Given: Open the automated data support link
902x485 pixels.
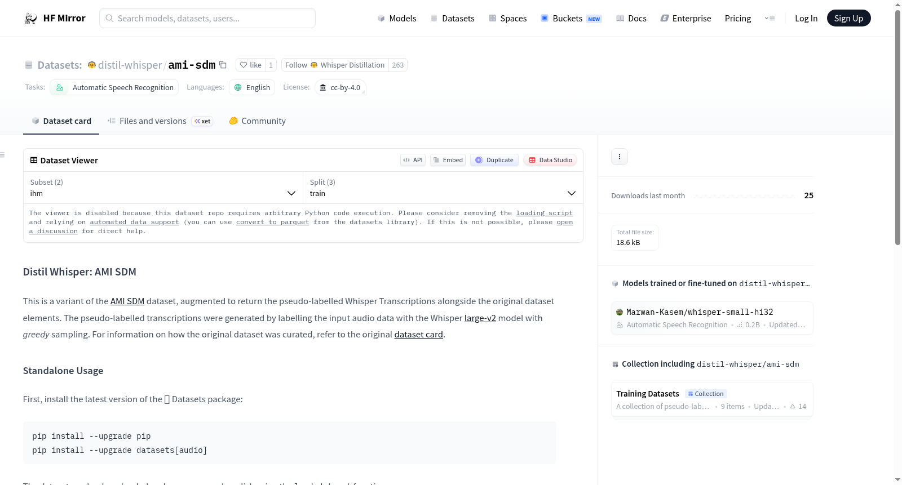Looking at the screenshot, I should coord(135,222).
